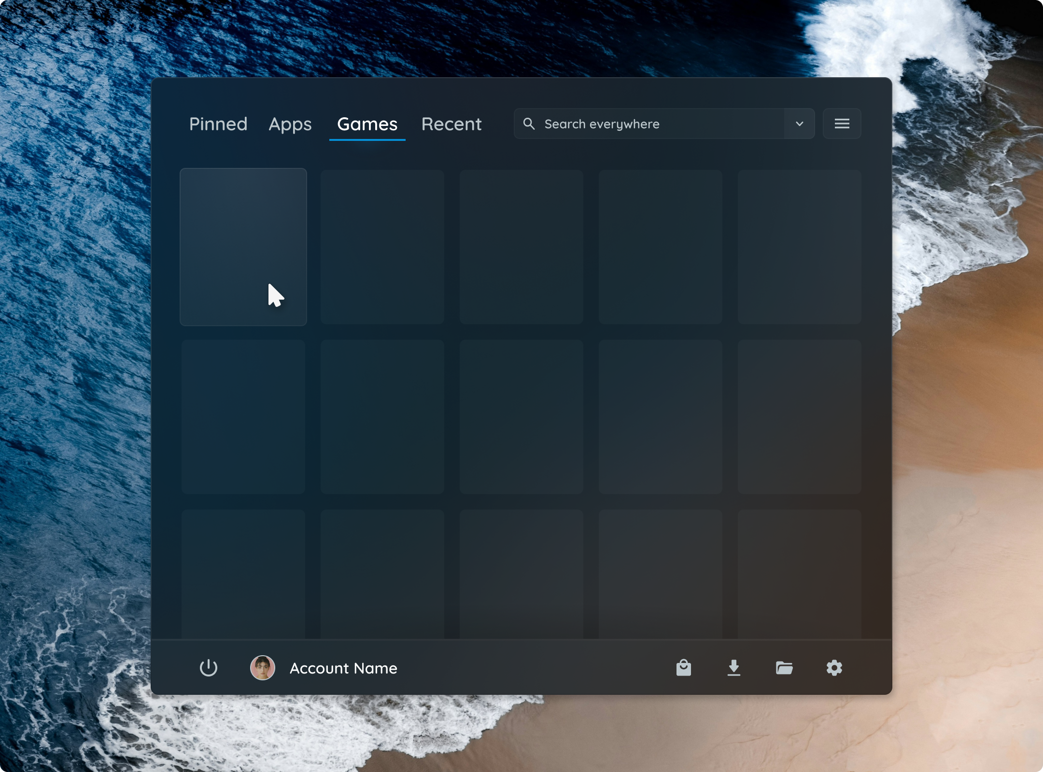Click the power button
This screenshot has width=1043, height=772.
[209, 668]
